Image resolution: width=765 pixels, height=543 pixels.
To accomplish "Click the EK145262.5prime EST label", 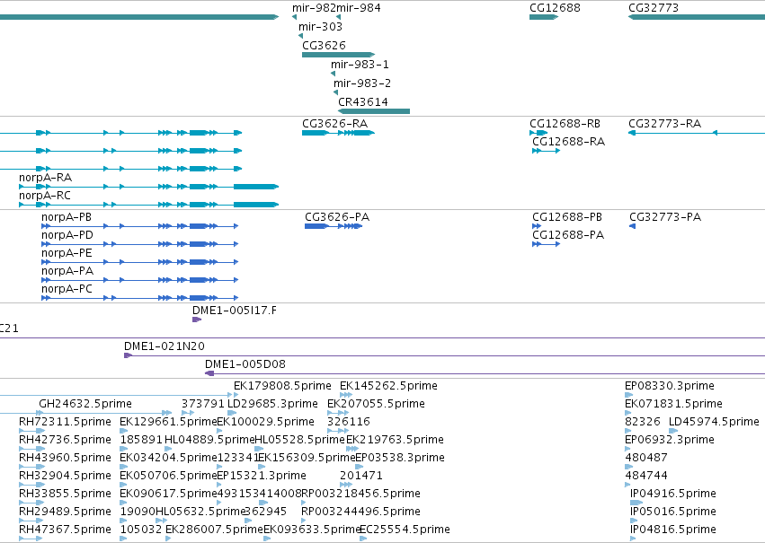I will 388,386.
